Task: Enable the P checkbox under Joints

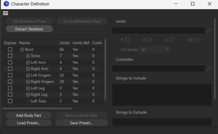Action: point(127,40)
